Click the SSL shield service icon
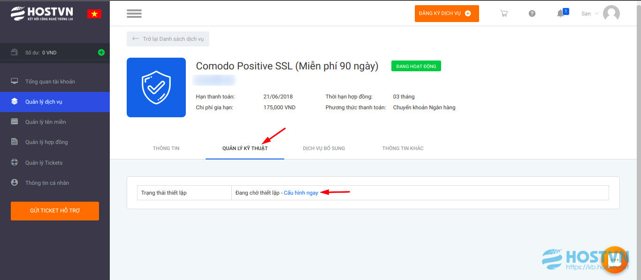The height and width of the screenshot is (280, 641). coord(156,87)
